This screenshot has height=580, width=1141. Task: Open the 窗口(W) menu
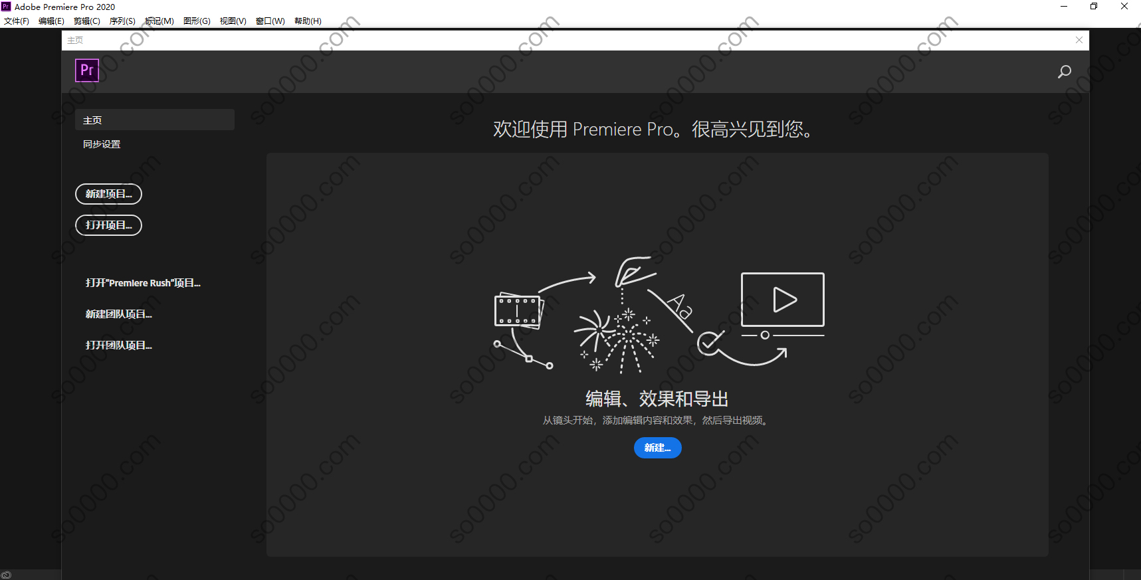tap(270, 21)
